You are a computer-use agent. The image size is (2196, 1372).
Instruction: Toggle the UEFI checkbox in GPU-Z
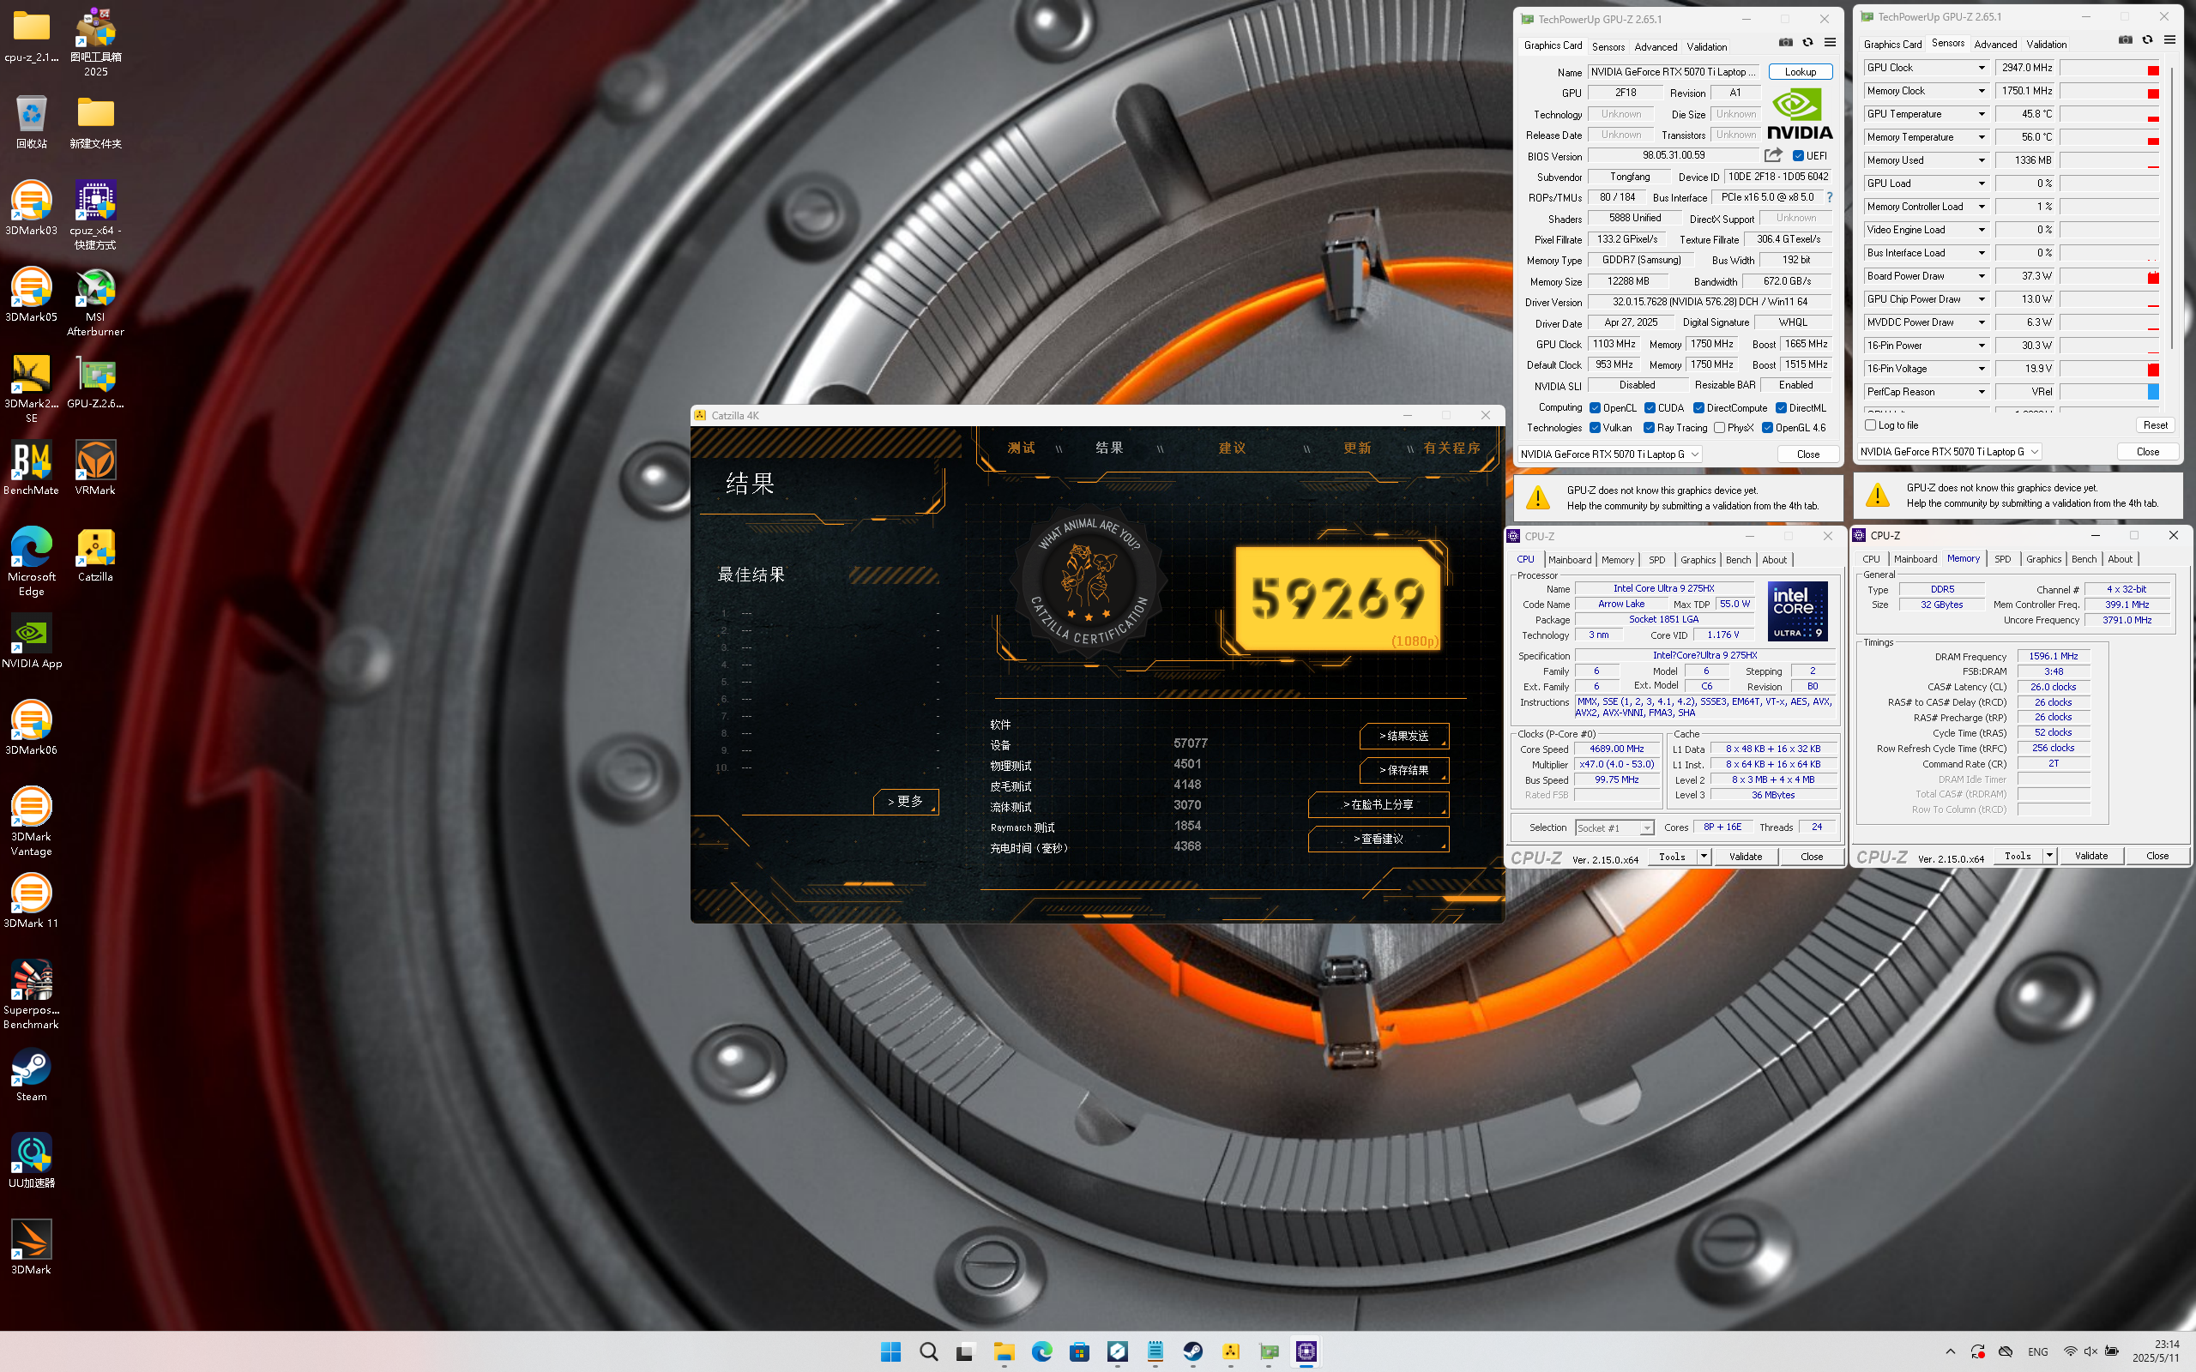tap(1798, 156)
